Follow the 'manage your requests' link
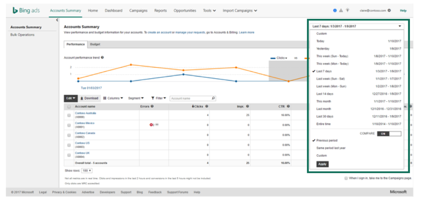Screen dimensions: 424x204 coord(190,32)
